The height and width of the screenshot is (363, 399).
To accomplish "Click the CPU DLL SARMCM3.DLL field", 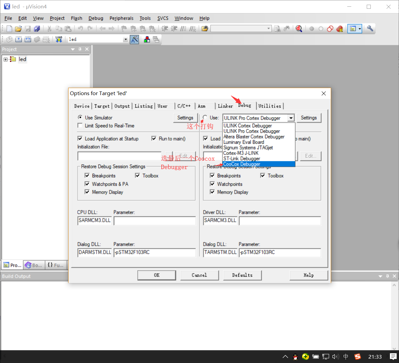I will tap(94, 220).
